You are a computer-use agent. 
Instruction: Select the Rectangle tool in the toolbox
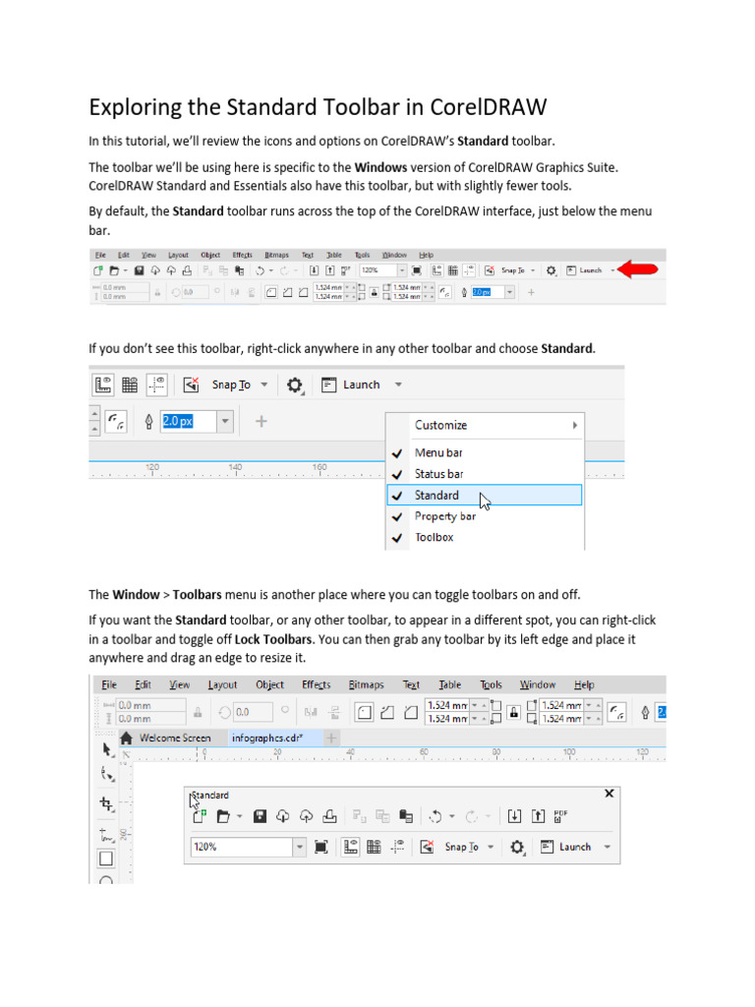click(106, 859)
